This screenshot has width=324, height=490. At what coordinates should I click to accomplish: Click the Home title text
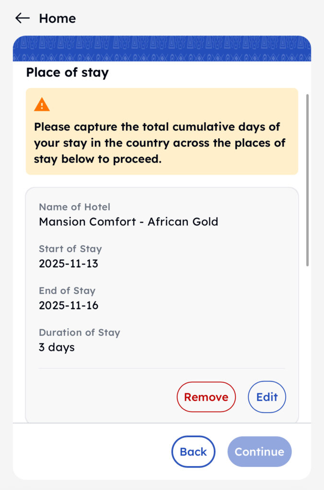pyautogui.click(x=57, y=18)
